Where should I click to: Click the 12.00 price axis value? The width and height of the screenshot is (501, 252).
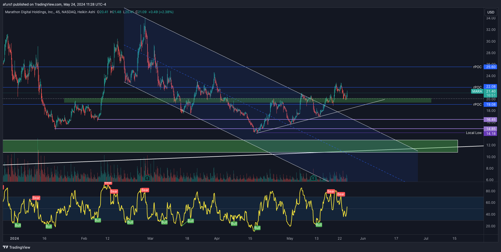pos(491,145)
